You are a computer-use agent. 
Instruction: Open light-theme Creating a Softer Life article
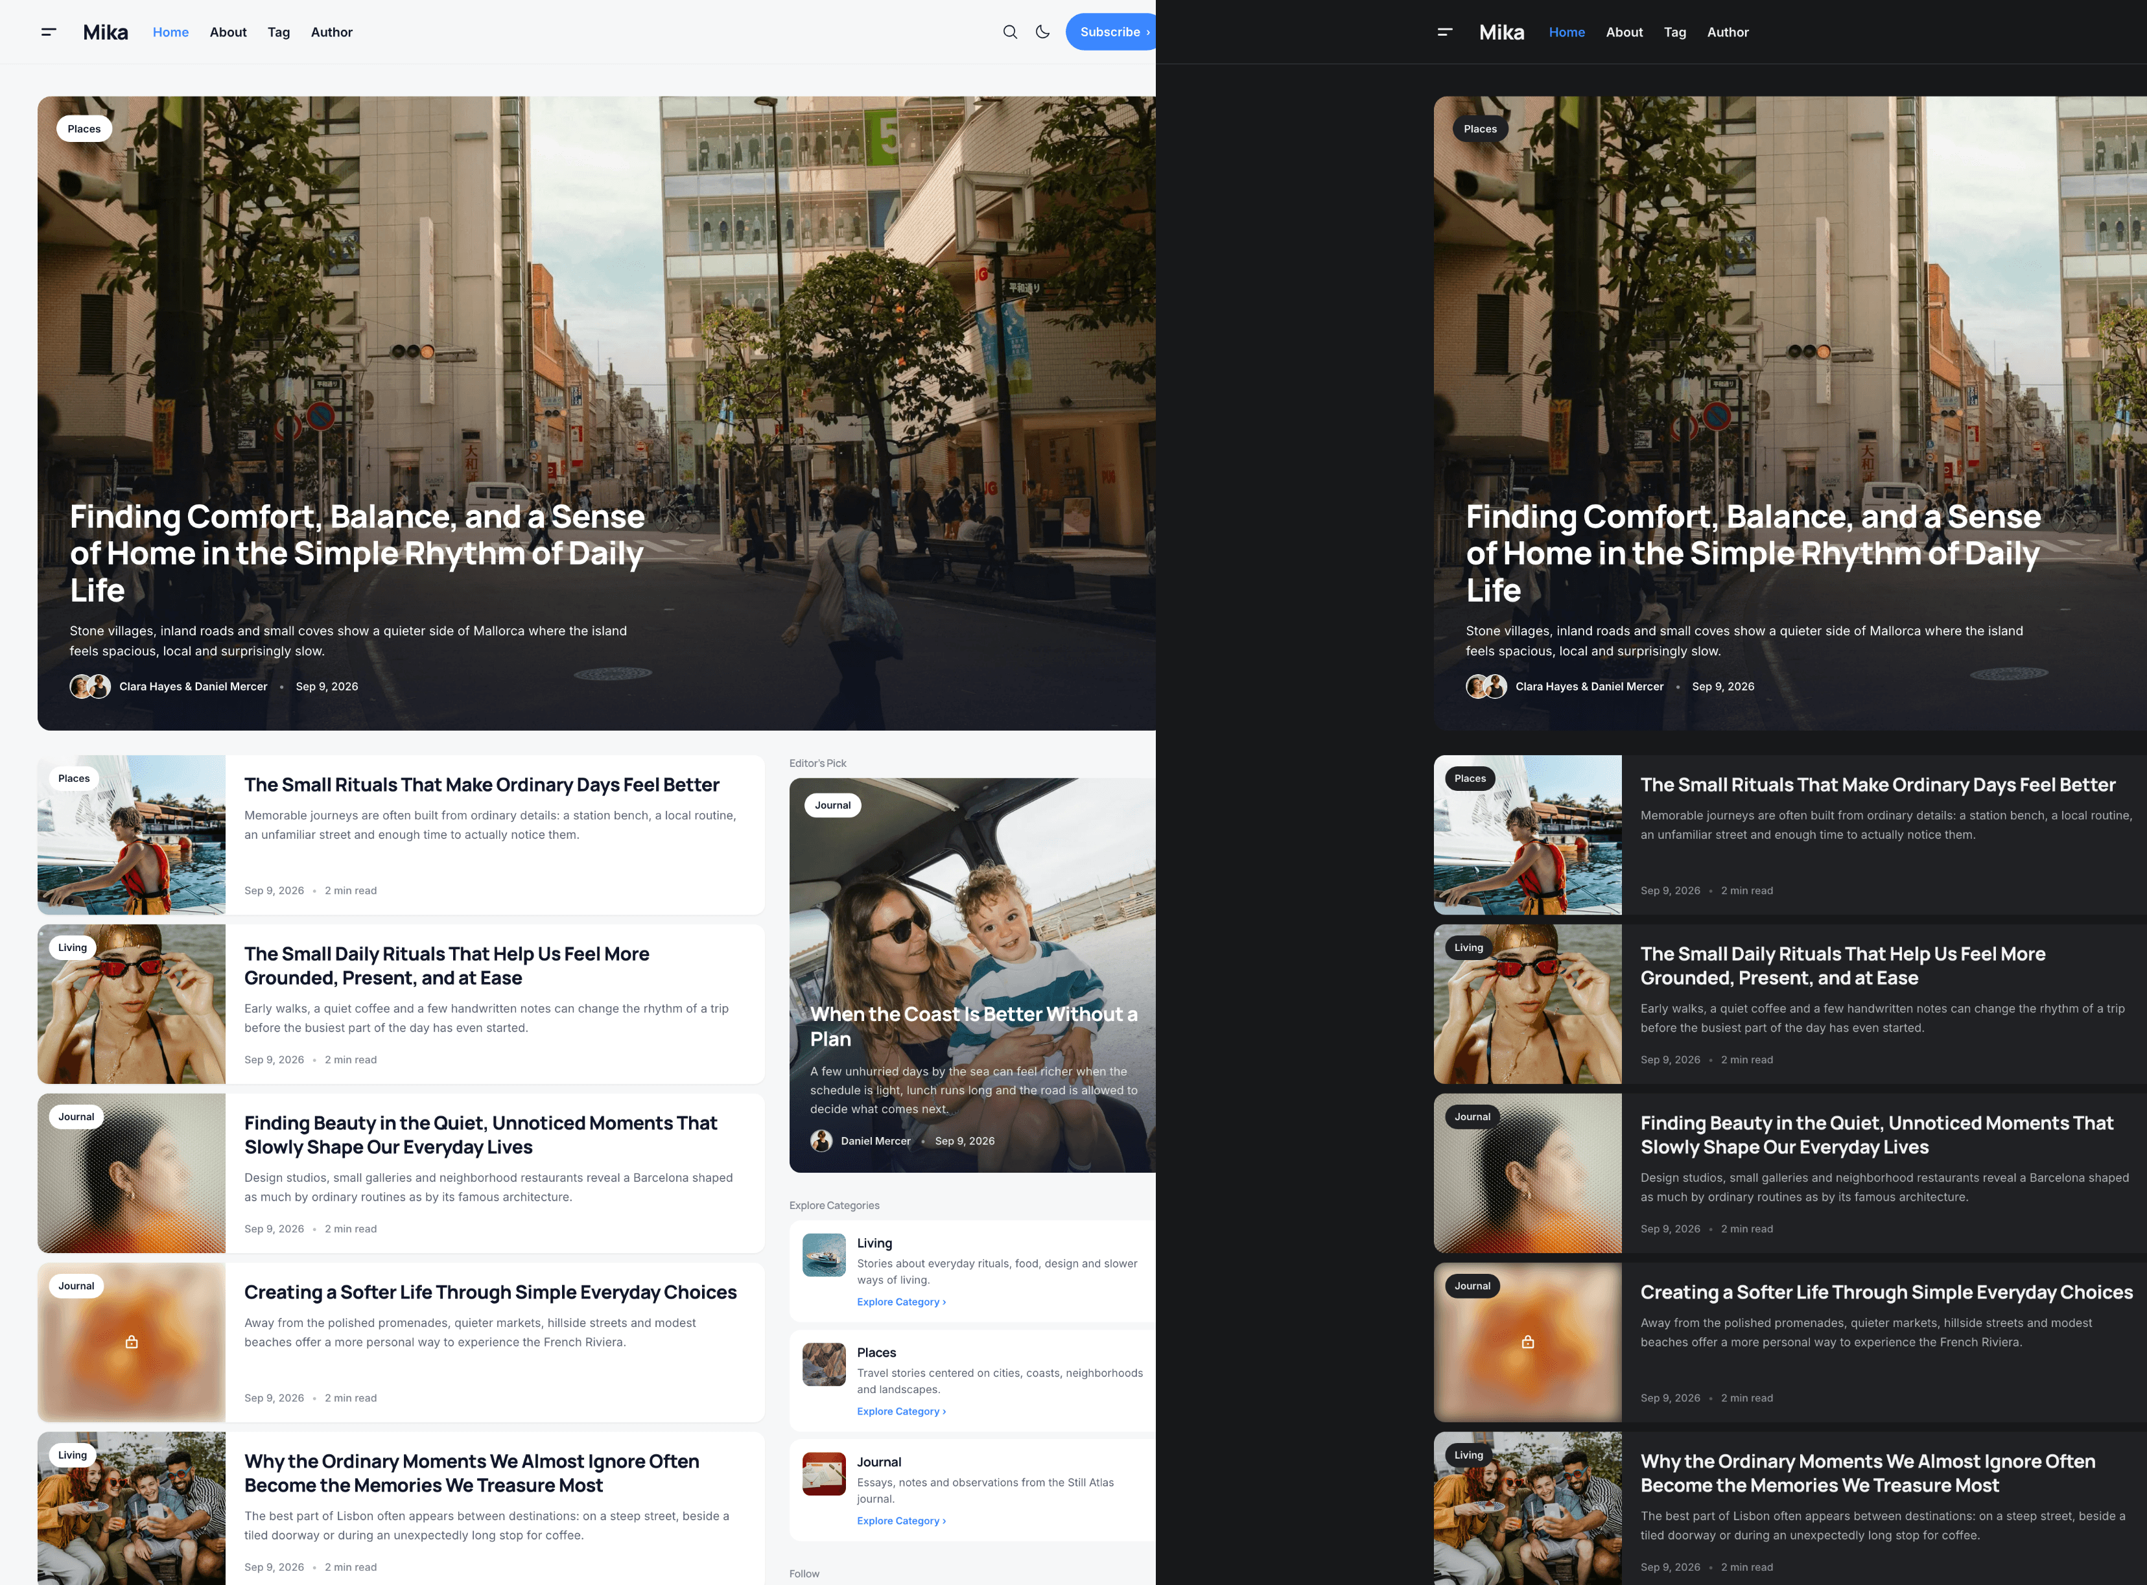pyautogui.click(x=490, y=1293)
